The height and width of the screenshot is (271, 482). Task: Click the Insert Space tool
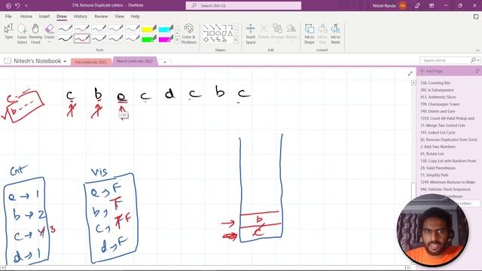pyautogui.click(x=251, y=34)
